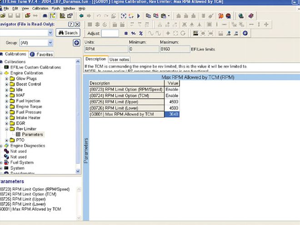Click the blue plus circle toolbar icon

click(x=245, y=33)
